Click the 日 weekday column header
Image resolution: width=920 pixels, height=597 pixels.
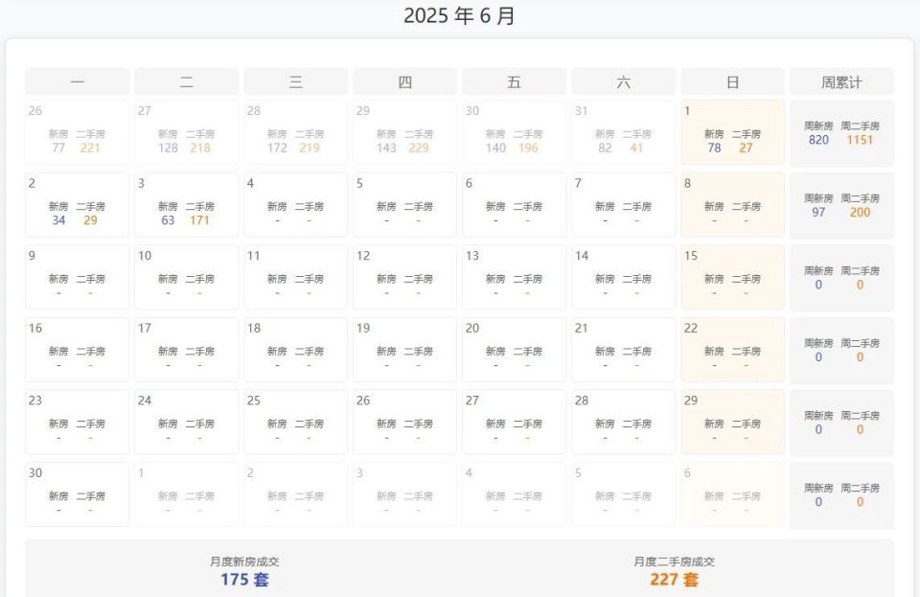pyautogui.click(x=732, y=81)
